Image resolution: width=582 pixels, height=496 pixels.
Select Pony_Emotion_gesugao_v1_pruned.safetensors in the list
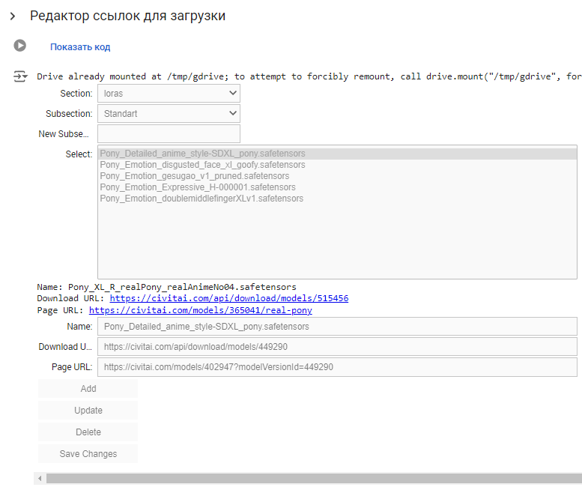pyautogui.click(x=337, y=176)
